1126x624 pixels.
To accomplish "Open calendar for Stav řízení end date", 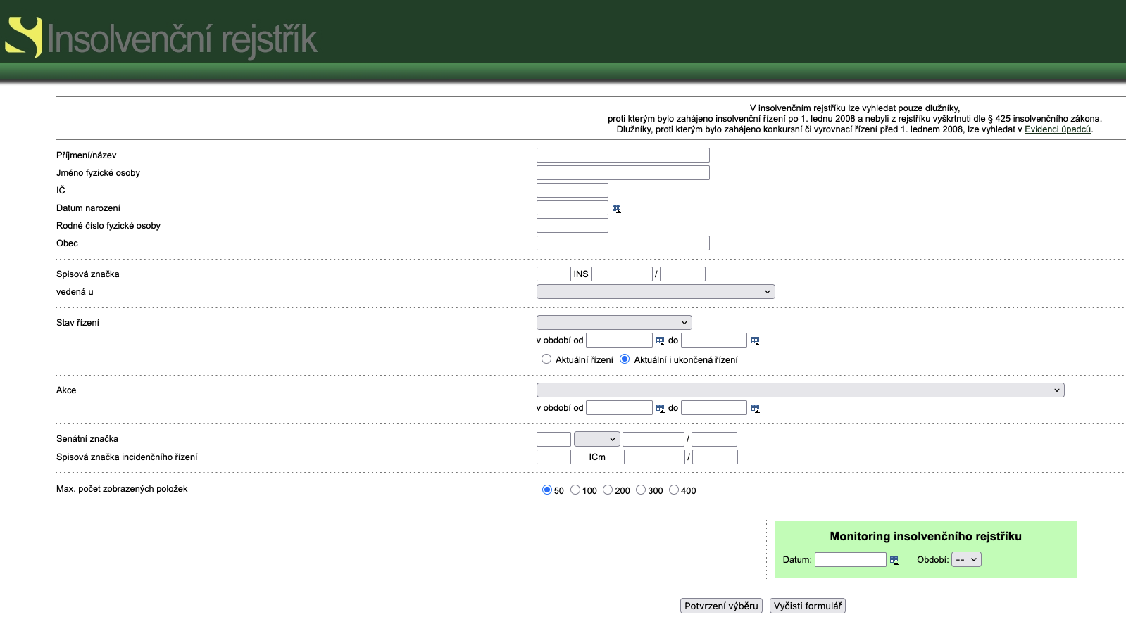I will 755,340.
